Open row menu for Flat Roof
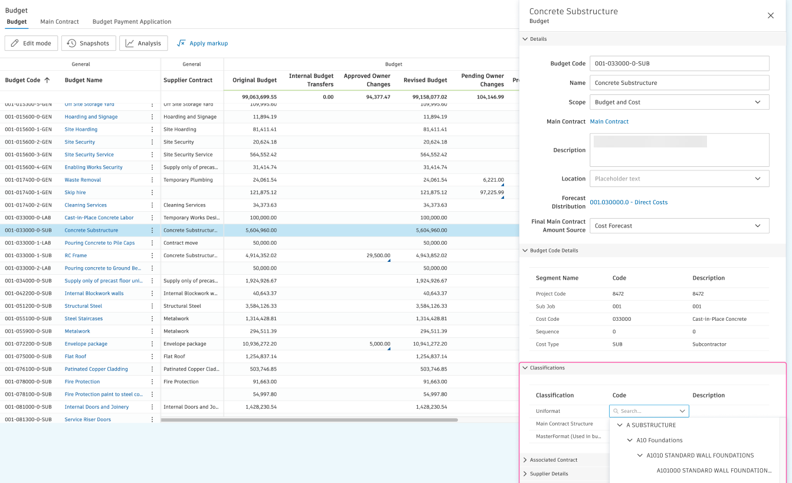 (152, 356)
